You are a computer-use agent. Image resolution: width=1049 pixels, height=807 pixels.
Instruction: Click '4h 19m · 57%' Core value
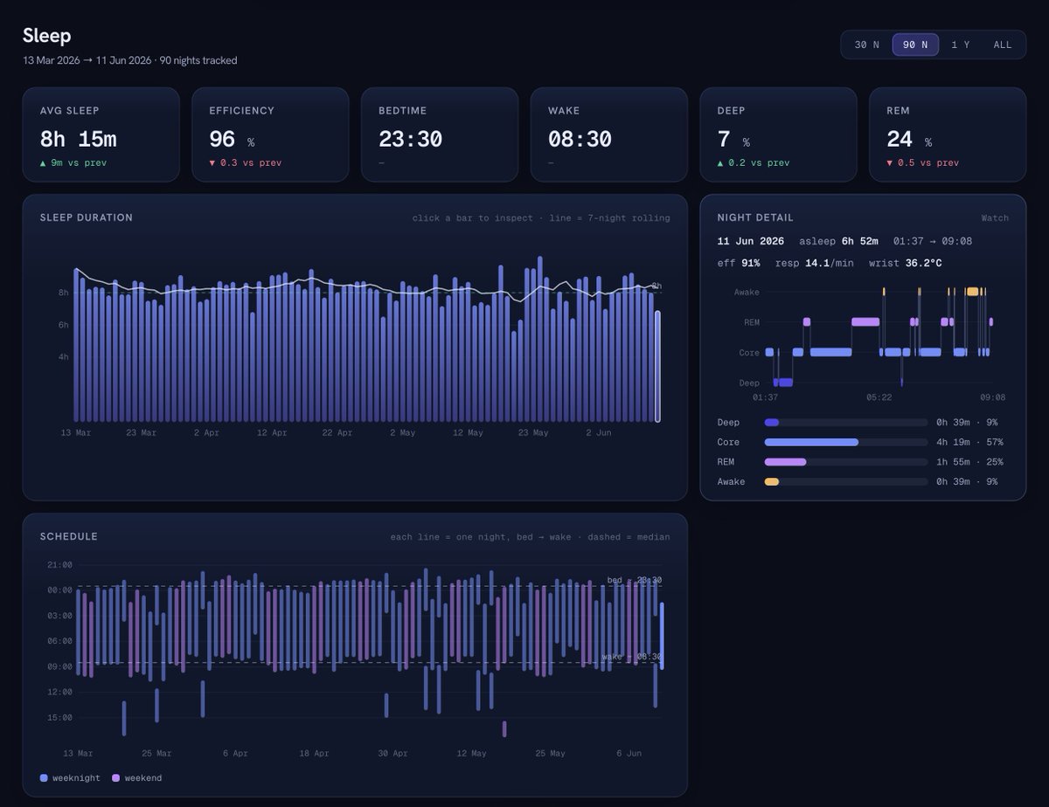970,442
